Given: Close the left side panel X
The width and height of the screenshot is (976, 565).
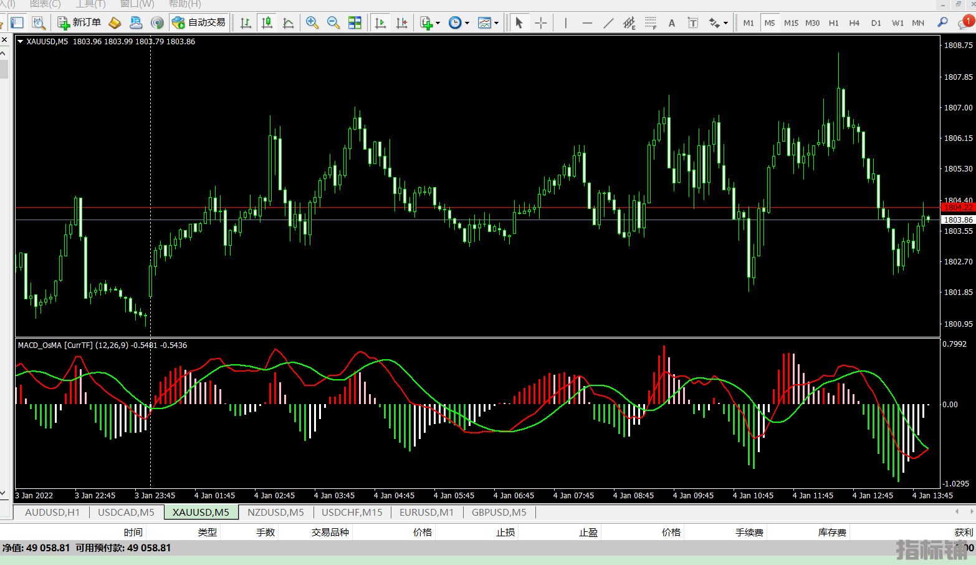Looking at the screenshot, I should [x=4, y=40].
